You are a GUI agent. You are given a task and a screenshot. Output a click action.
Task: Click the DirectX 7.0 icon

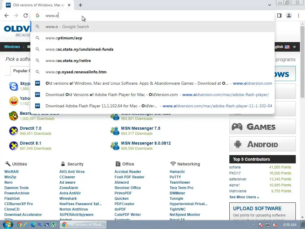pos(14,131)
